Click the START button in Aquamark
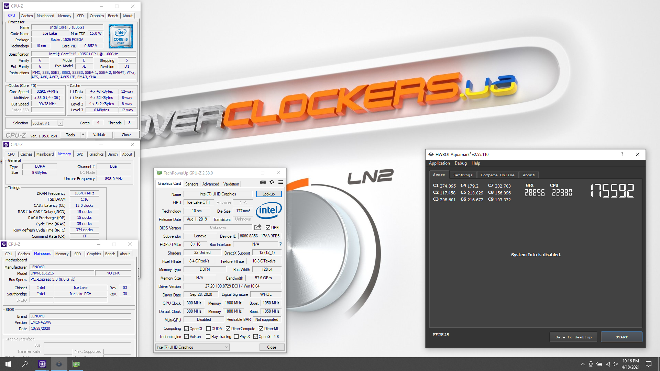This screenshot has height=371, width=660. click(621, 337)
